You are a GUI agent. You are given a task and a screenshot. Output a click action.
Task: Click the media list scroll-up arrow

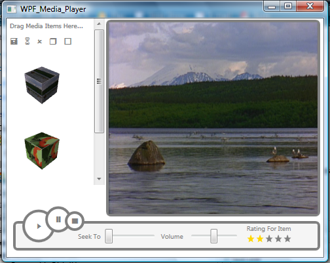click(99, 24)
